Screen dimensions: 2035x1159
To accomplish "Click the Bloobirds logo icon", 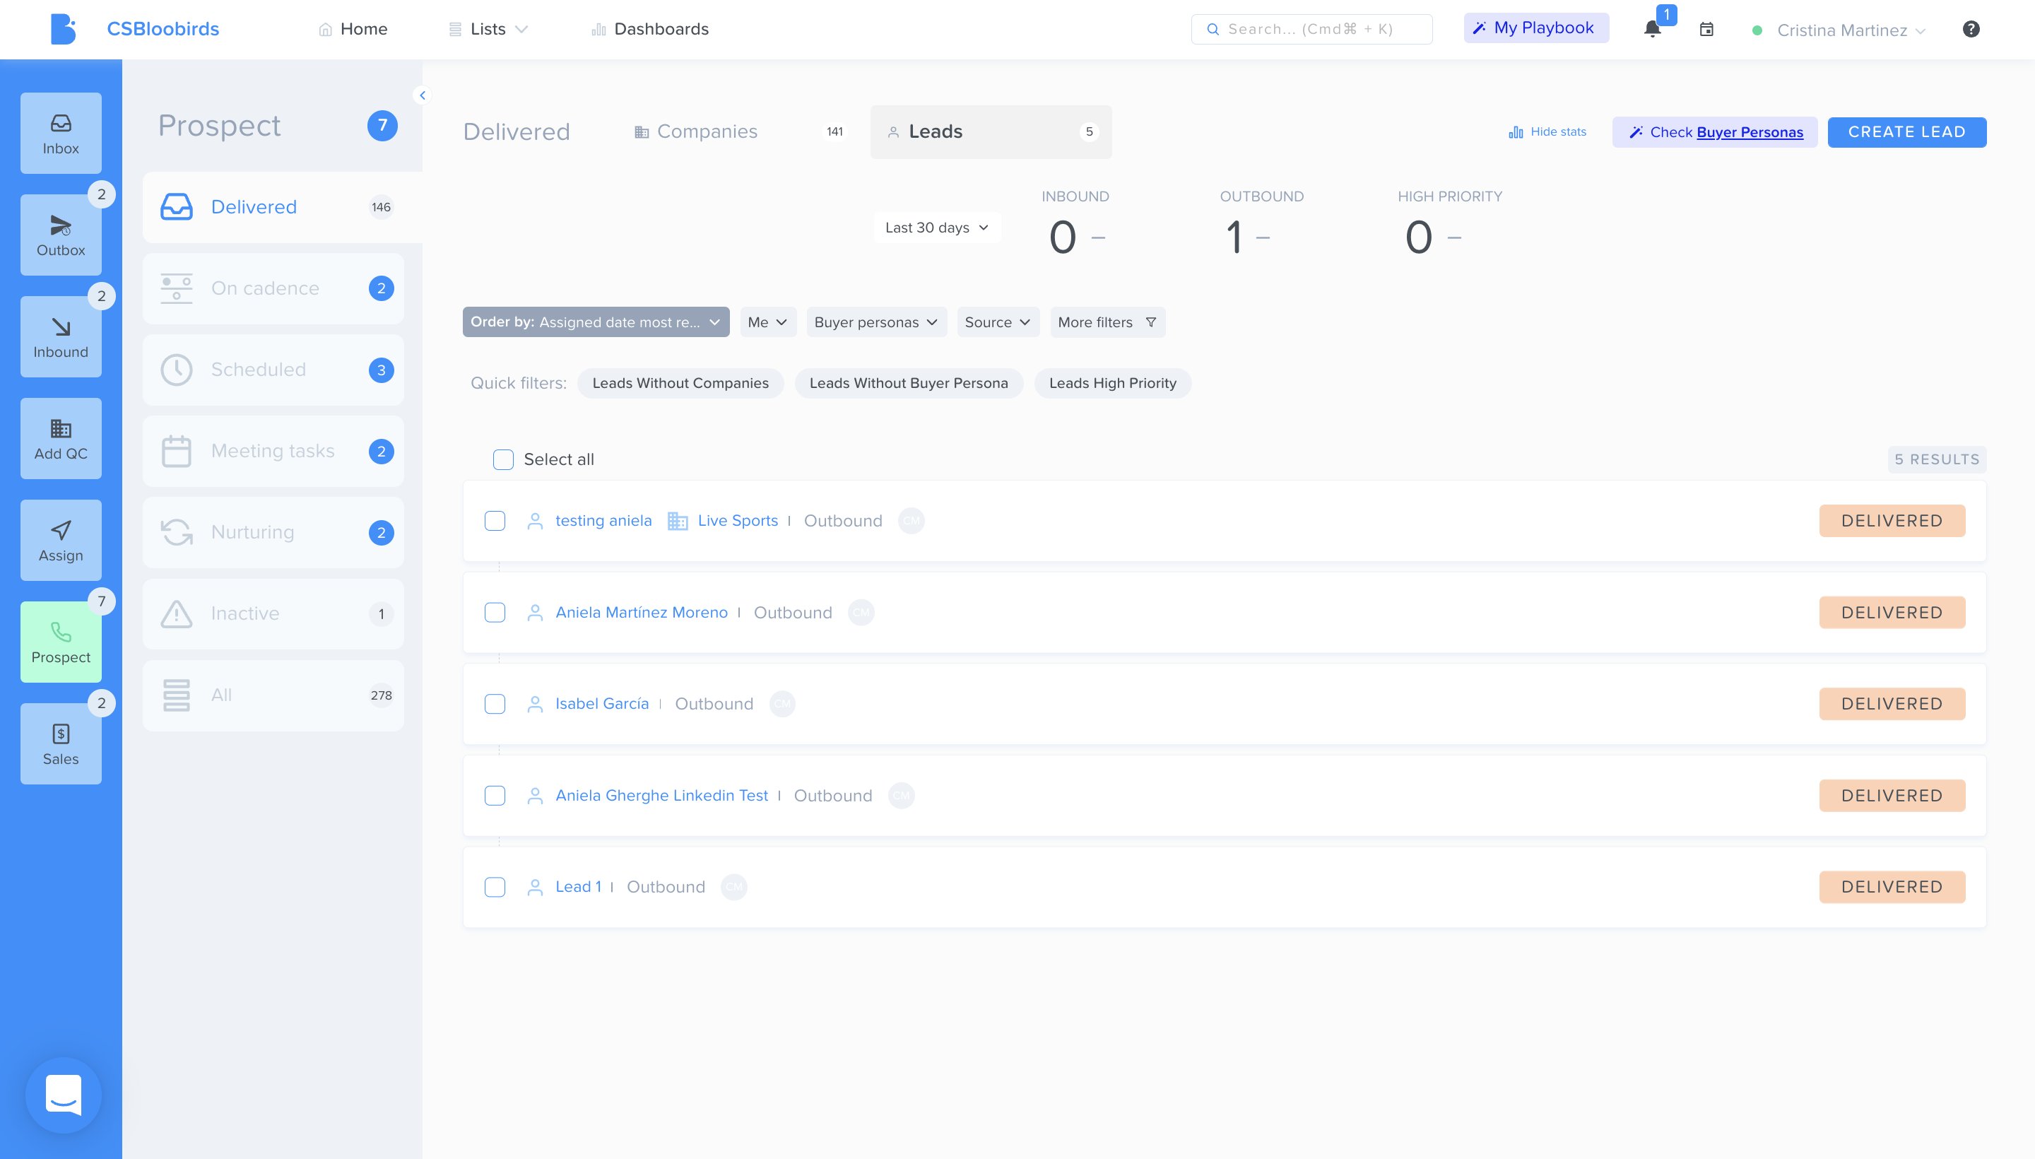I will [x=63, y=30].
